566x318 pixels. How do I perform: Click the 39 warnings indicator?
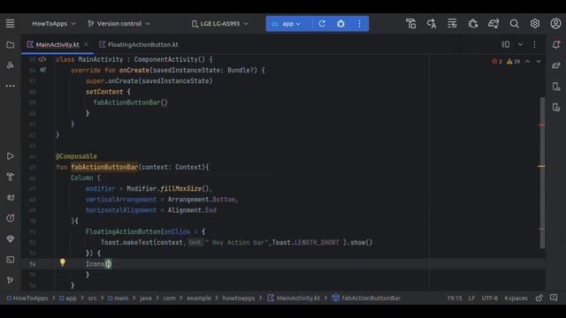(513, 62)
